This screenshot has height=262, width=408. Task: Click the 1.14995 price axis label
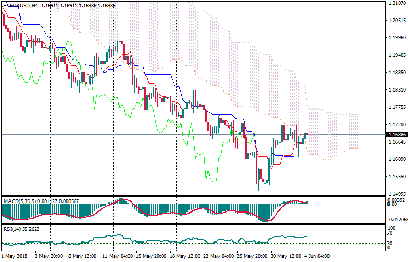pos(395,194)
